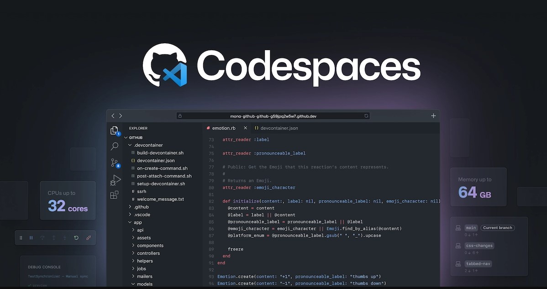The image size is (547, 289).
Task: Click the step-over icon in debug toolbar
Action: click(x=42, y=237)
